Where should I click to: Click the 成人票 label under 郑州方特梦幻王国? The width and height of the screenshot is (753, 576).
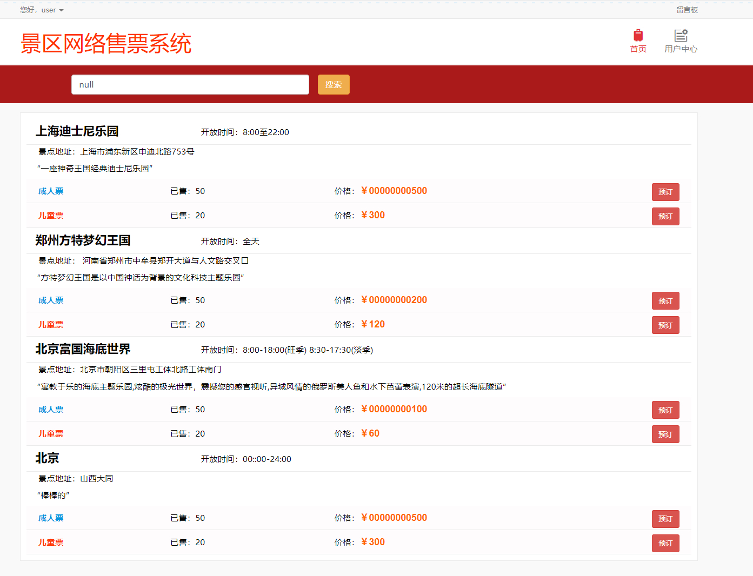[51, 300]
